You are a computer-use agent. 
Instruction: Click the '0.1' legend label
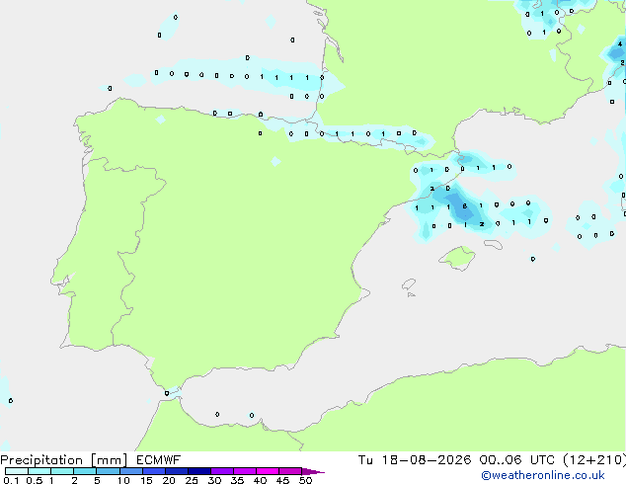(x=11, y=480)
